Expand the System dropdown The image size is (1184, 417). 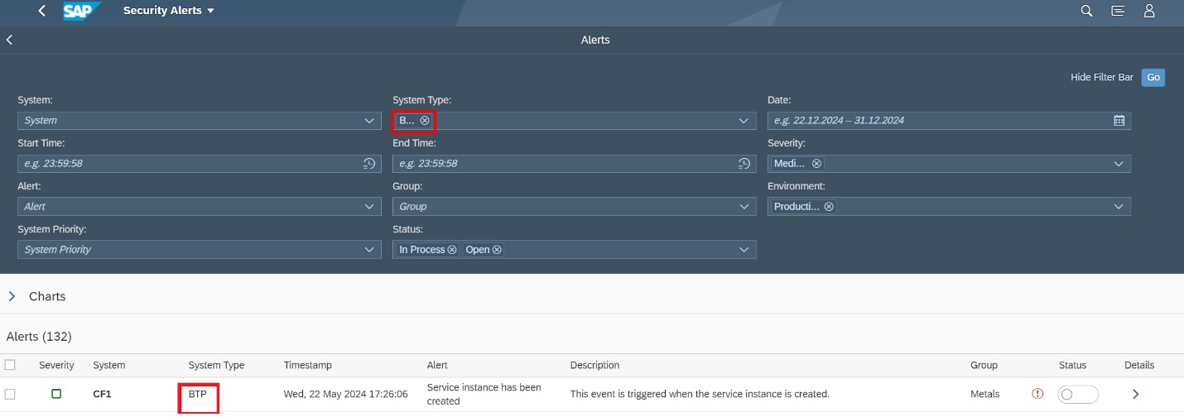click(369, 121)
